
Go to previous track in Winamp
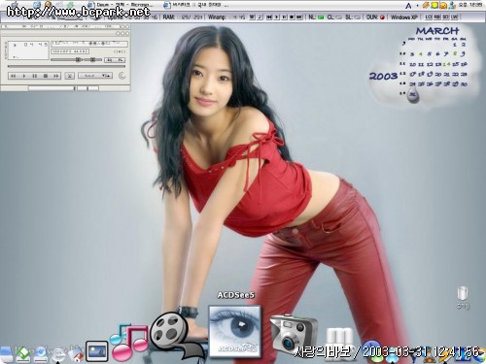click(13, 76)
